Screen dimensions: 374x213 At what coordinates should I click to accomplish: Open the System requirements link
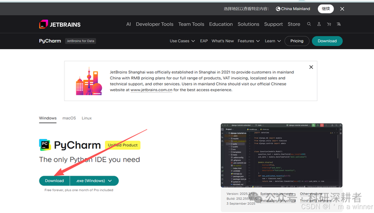276,194
